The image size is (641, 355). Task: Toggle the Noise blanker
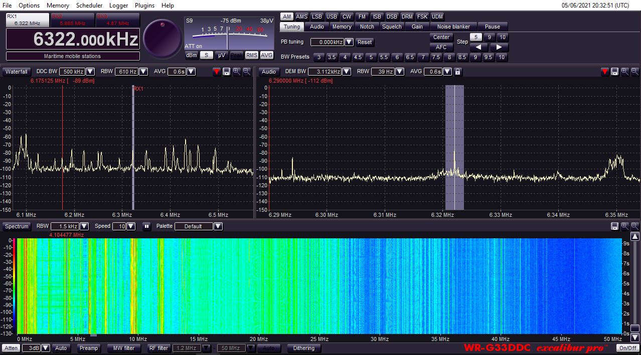453,26
